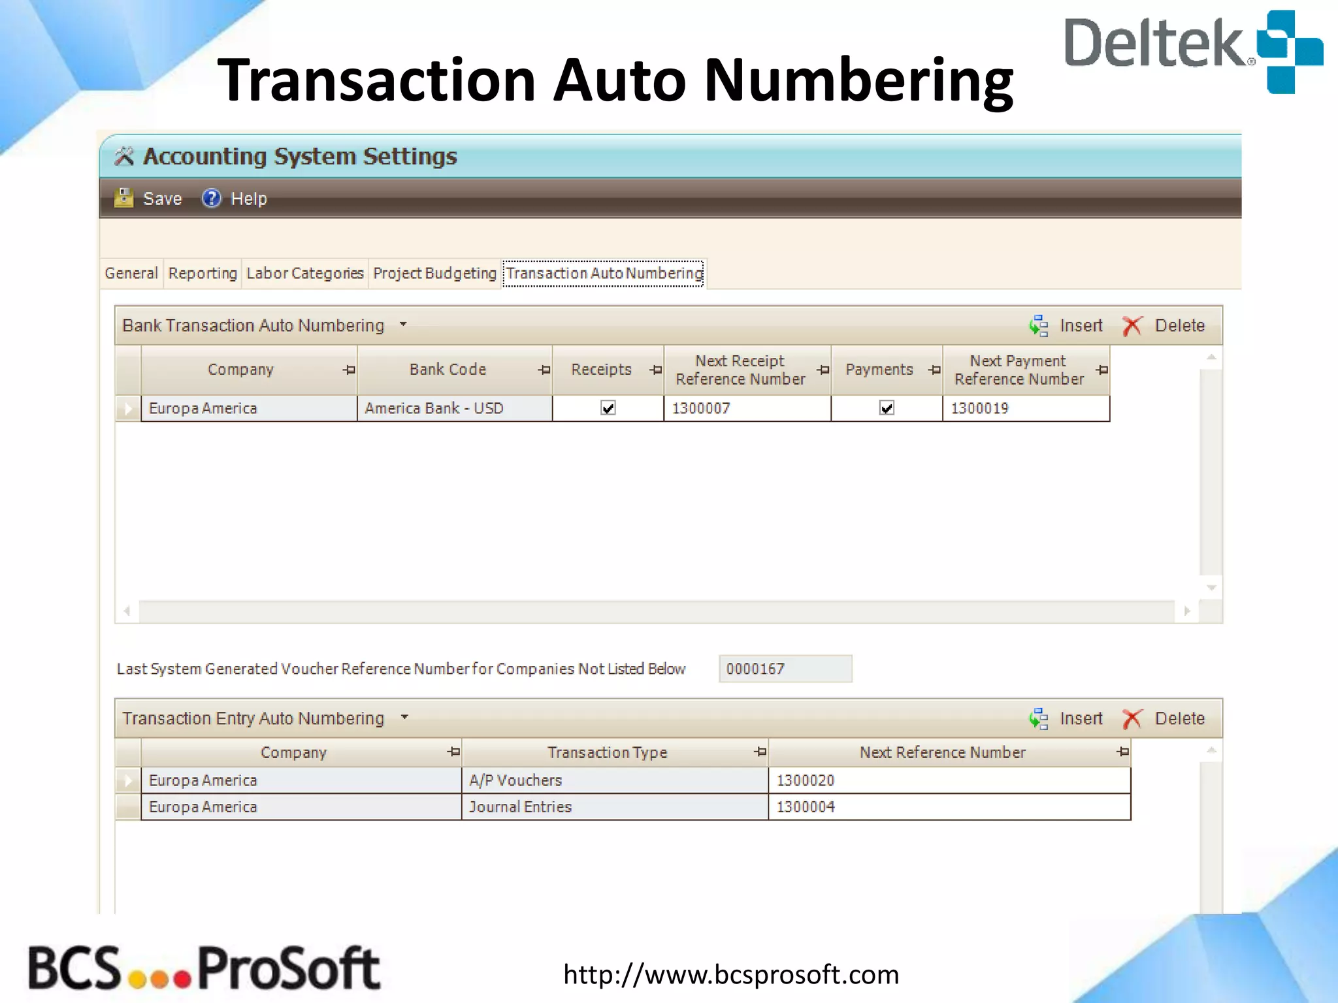The width and height of the screenshot is (1338, 1003).
Task: Click the voucher reference number field 0000167
Action: pyautogui.click(x=785, y=669)
